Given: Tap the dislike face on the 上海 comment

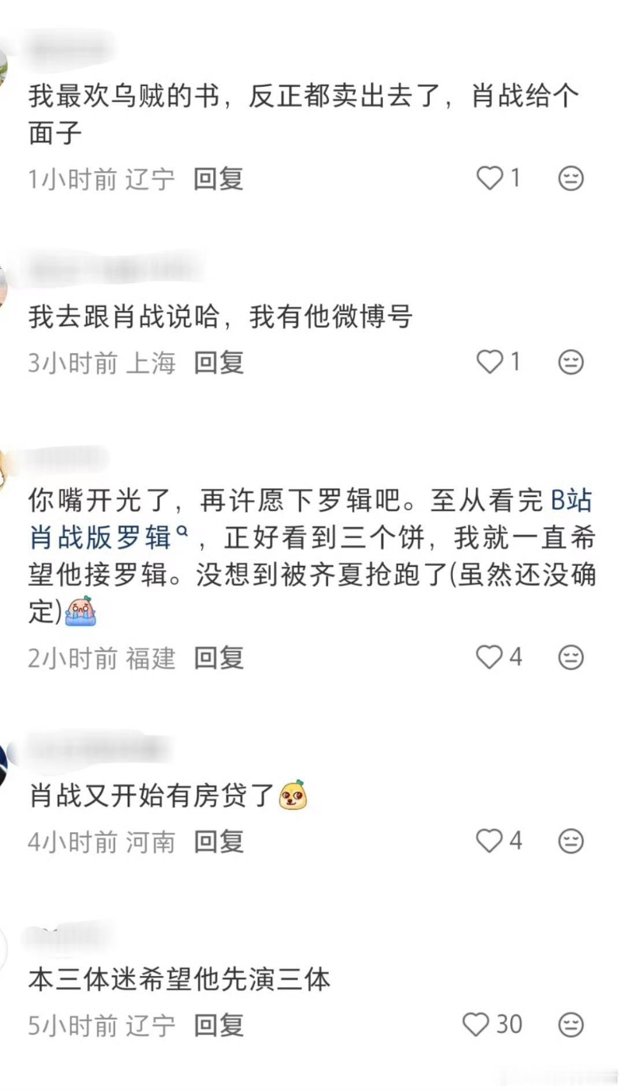Looking at the screenshot, I should (571, 362).
